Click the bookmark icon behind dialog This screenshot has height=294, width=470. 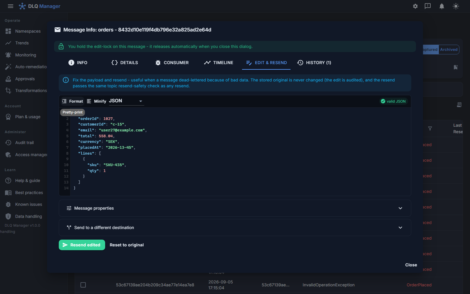(x=456, y=67)
